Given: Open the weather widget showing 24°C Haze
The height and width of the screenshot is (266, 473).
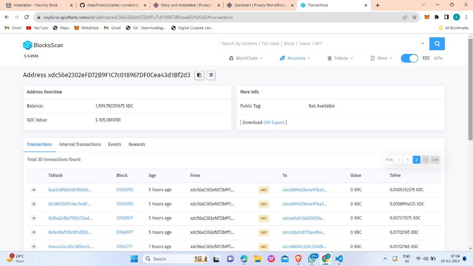Looking at the screenshot, I should 15,258.
